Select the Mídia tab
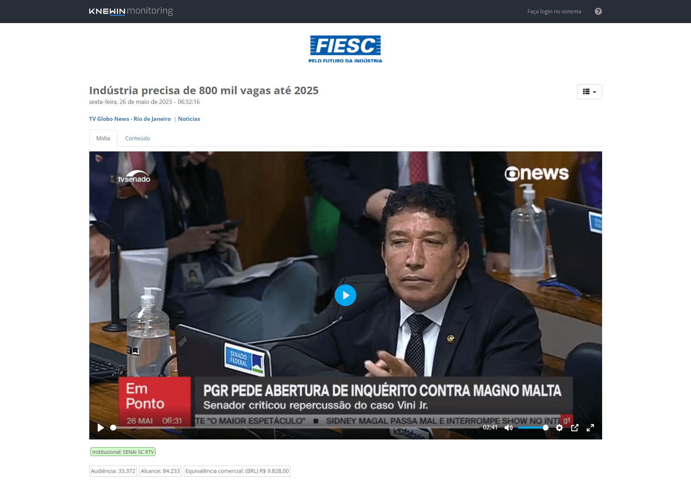 pos(103,138)
